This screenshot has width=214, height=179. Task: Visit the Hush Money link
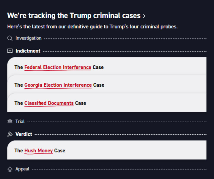coord(38,150)
